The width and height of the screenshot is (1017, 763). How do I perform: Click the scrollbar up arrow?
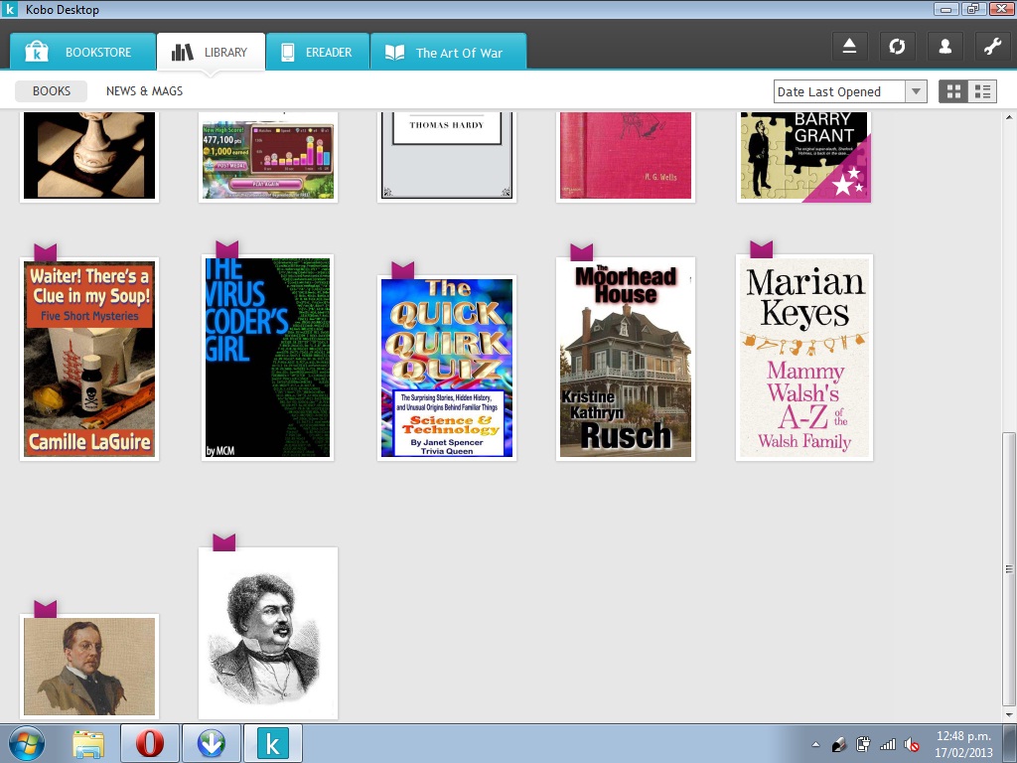pos(1009,117)
